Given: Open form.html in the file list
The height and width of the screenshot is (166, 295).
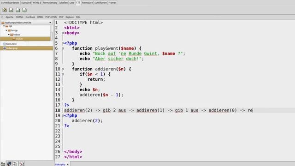Looking at the screenshot, I should pos(11,44).
